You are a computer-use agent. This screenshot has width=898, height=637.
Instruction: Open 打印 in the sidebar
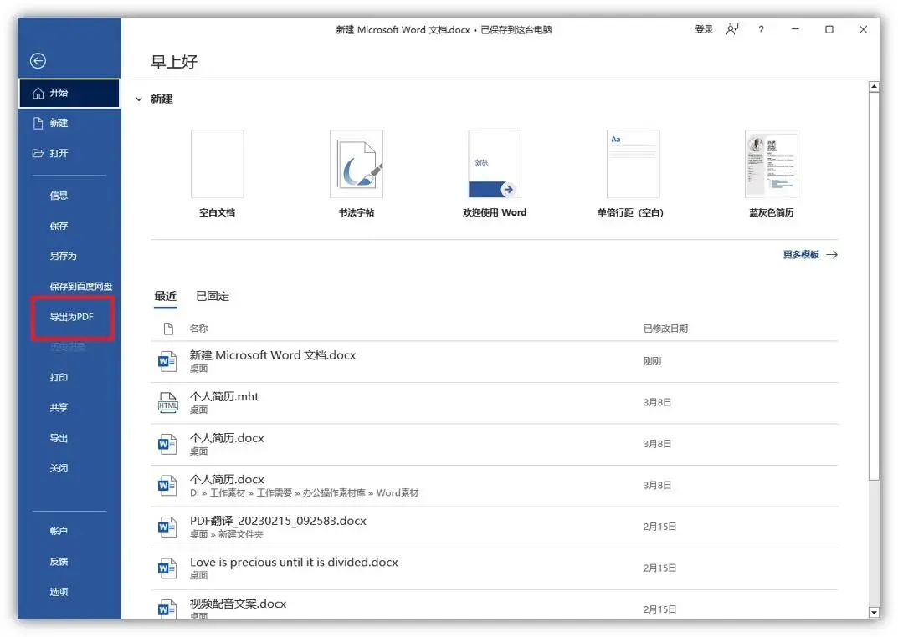point(59,377)
